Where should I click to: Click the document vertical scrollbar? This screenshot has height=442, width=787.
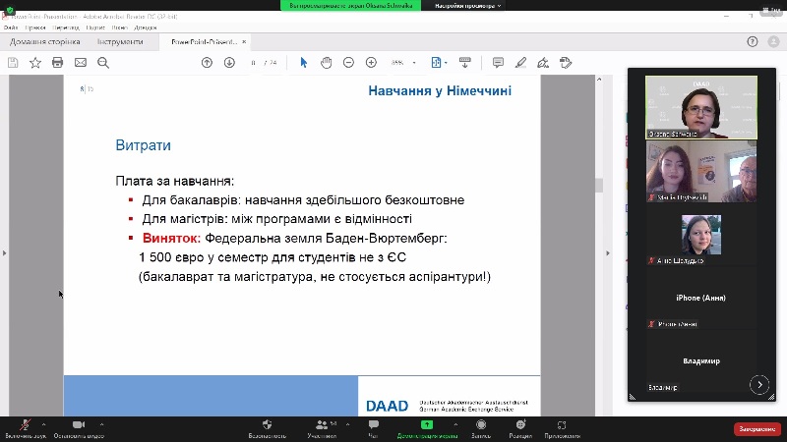[x=599, y=246]
